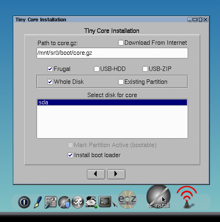Screen dimensions: 220x222
Task: Select sda in the disk list
Action: point(112,102)
